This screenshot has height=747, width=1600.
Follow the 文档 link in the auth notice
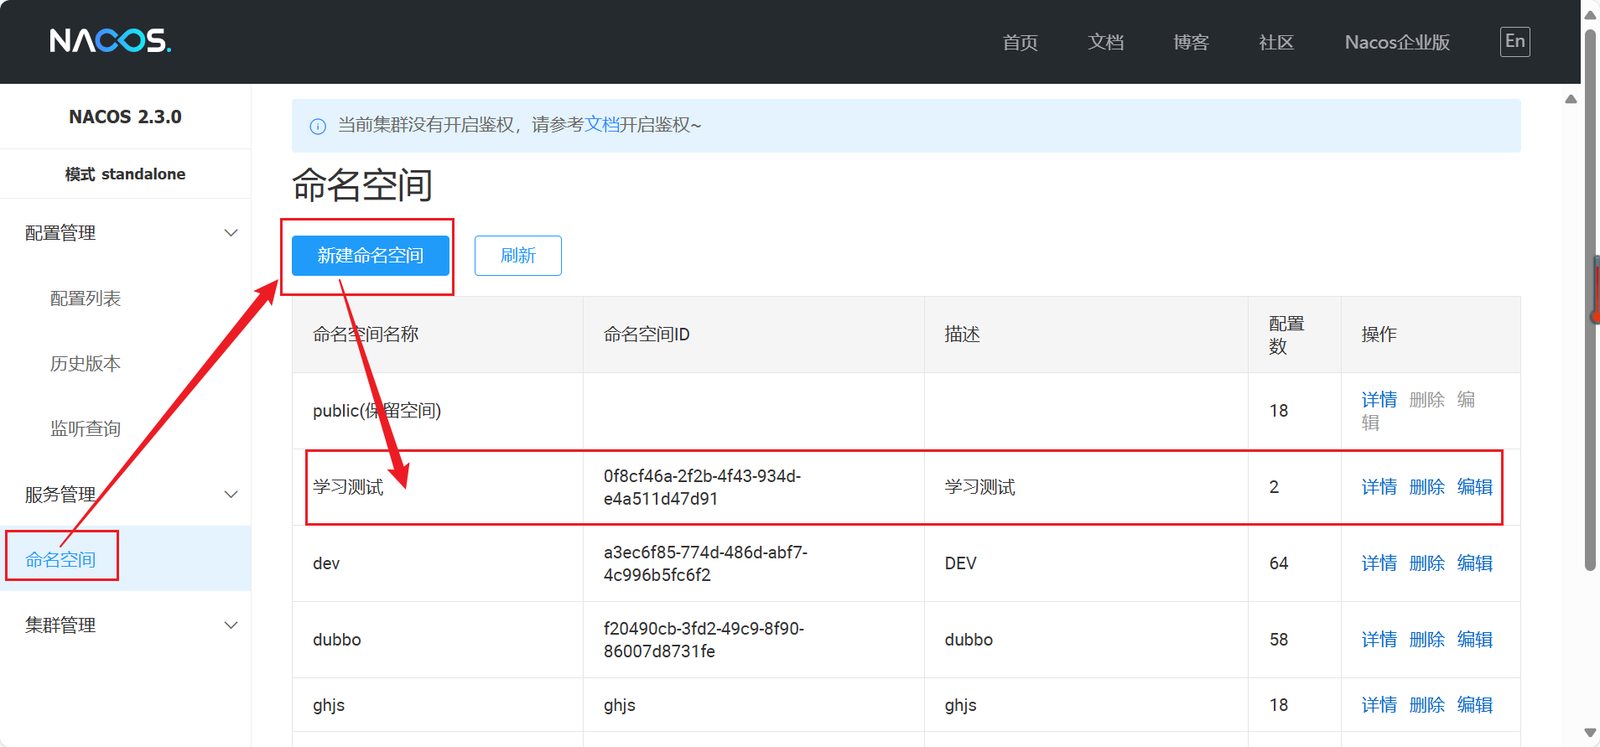point(601,125)
